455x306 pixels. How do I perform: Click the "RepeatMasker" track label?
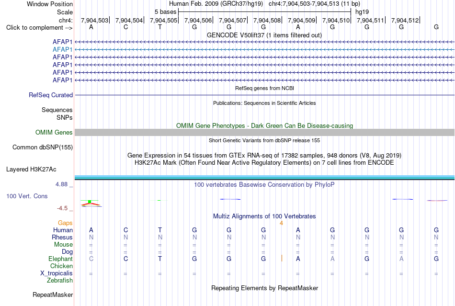pyautogui.click(x=53, y=295)
